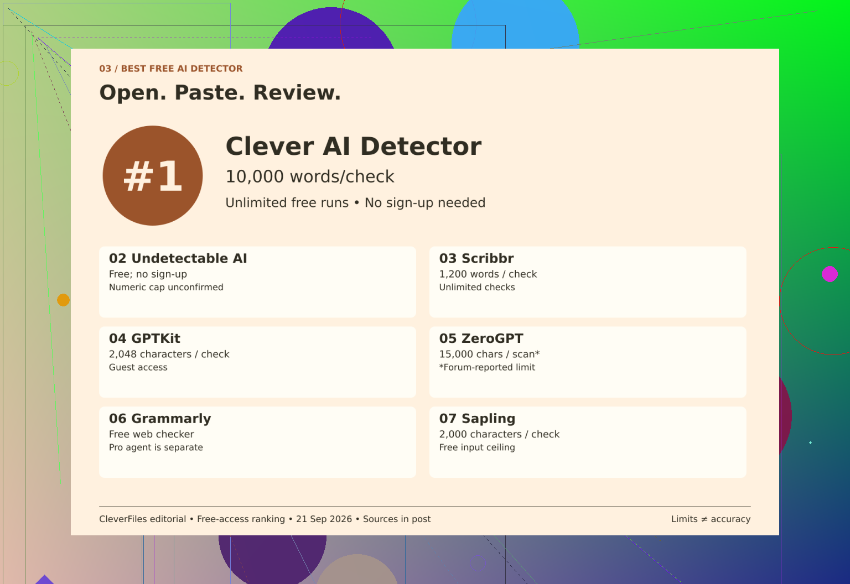Viewport: 850px width, 584px height.
Task: Select the "Clever AI Detector" title
Action: click(x=354, y=147)
